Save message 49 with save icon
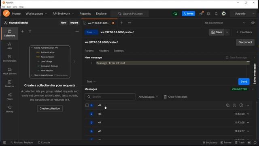Viewport: 259px width, 146px height. coord(235,105)
